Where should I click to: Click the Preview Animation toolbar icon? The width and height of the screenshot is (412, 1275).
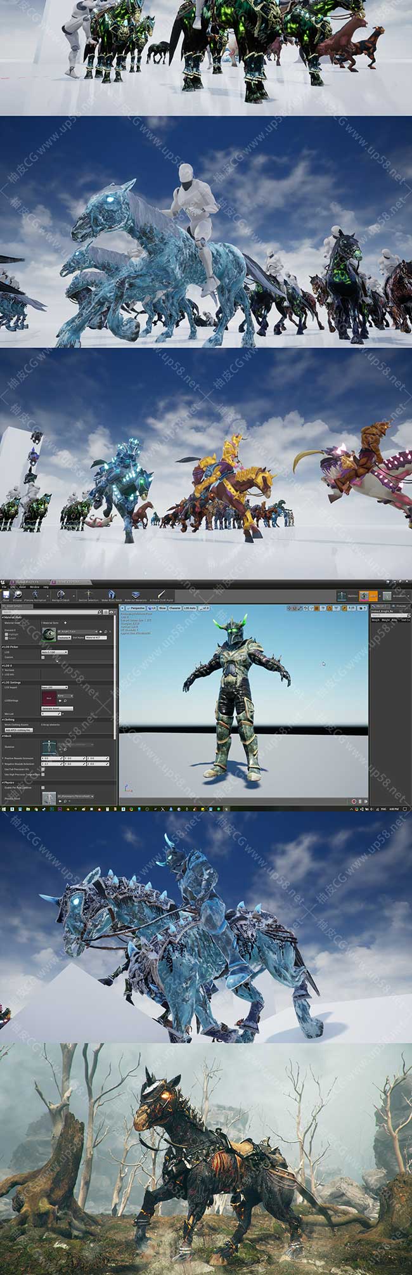[x=35, y=595]
